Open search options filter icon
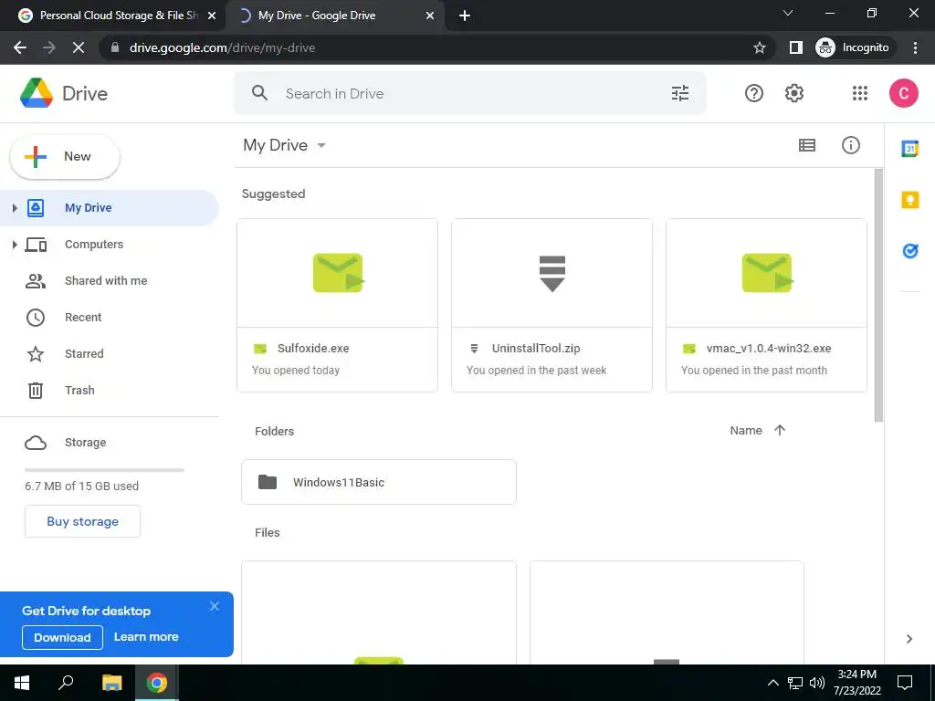Image resolution: width=935 pixels, height=701 pixels. pyautogui.click(x=679, y=93)
